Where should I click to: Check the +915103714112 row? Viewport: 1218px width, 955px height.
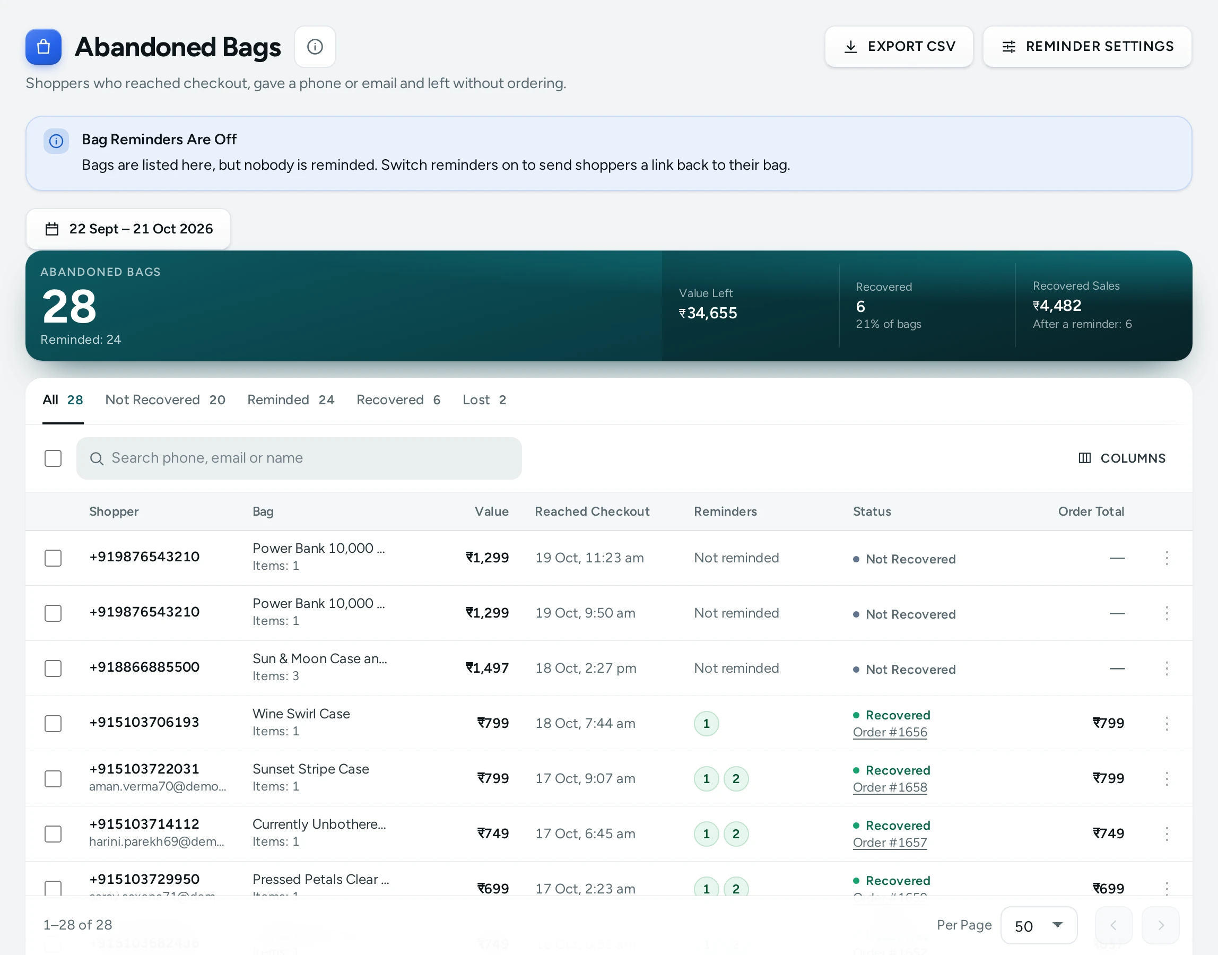[x=53, y=834]
